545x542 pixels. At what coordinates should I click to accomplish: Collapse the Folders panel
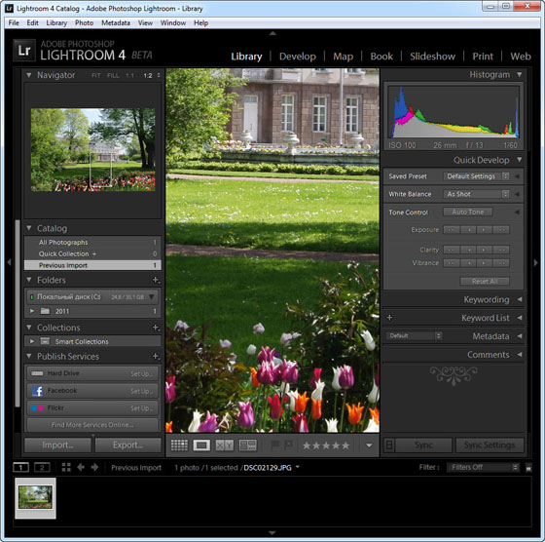[29, 280]
